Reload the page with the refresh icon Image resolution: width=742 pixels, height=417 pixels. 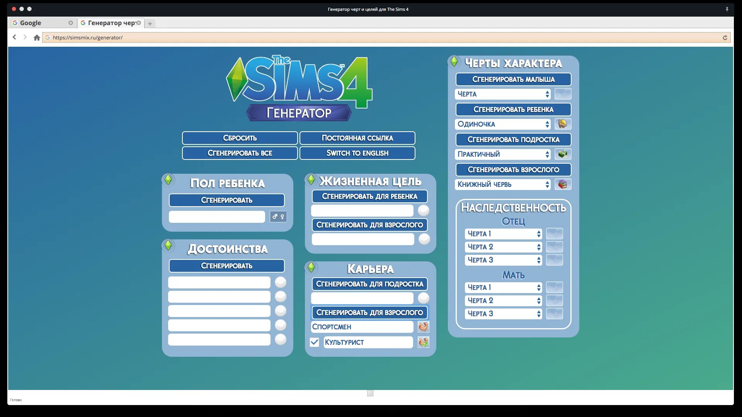pos(725,37)
